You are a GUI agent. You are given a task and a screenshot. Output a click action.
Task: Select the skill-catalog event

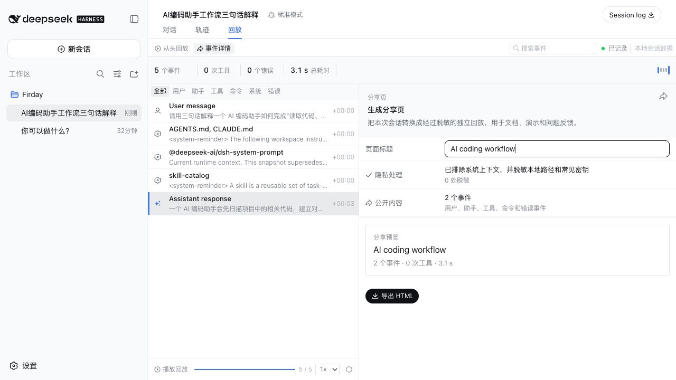point(253,180)
